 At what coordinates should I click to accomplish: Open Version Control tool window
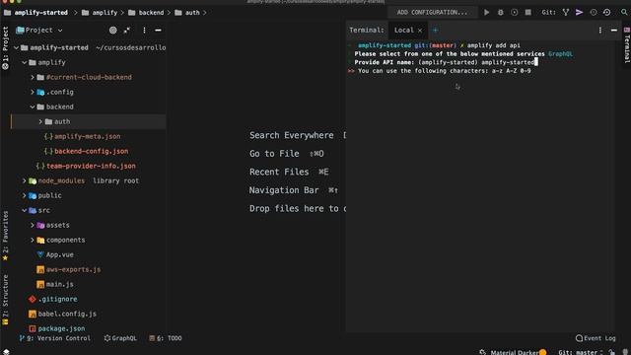click(x=55, y=338)
